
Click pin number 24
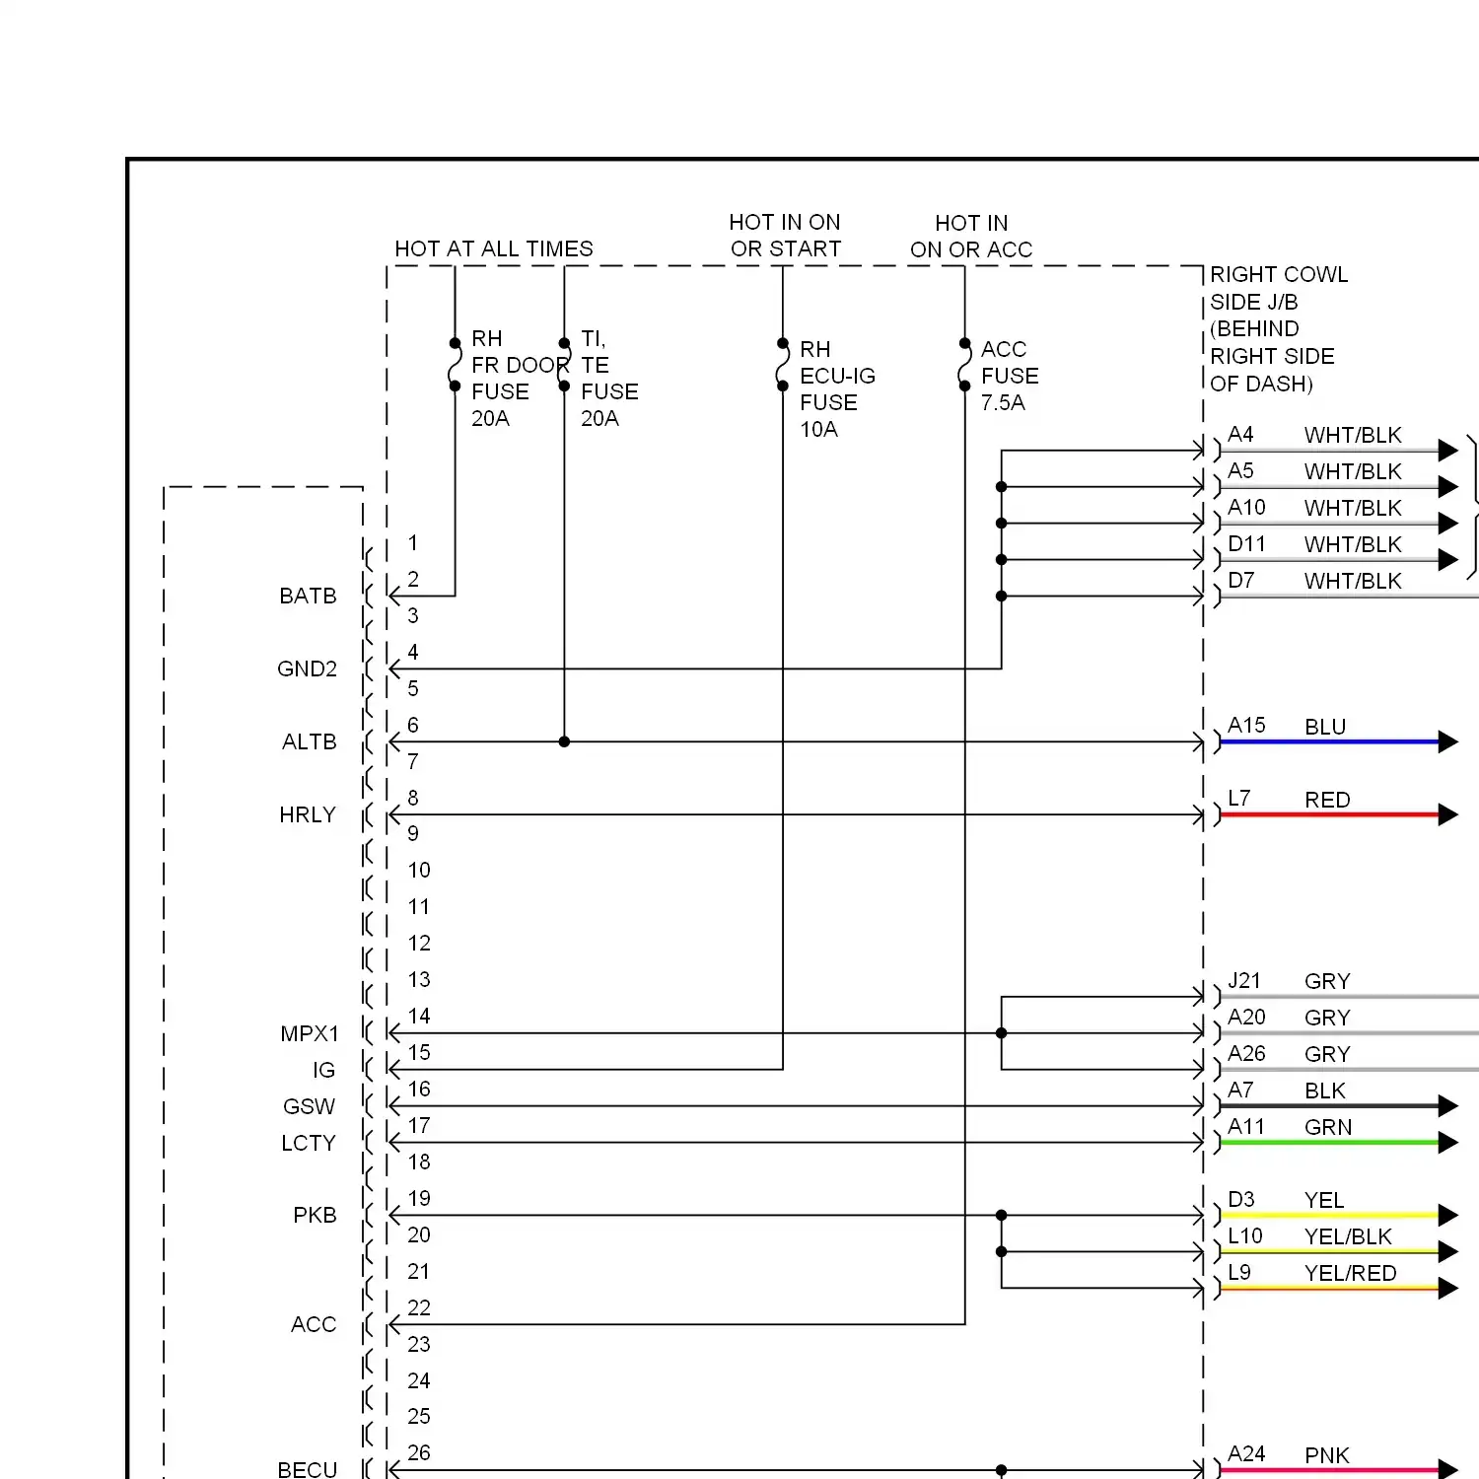419,1380
